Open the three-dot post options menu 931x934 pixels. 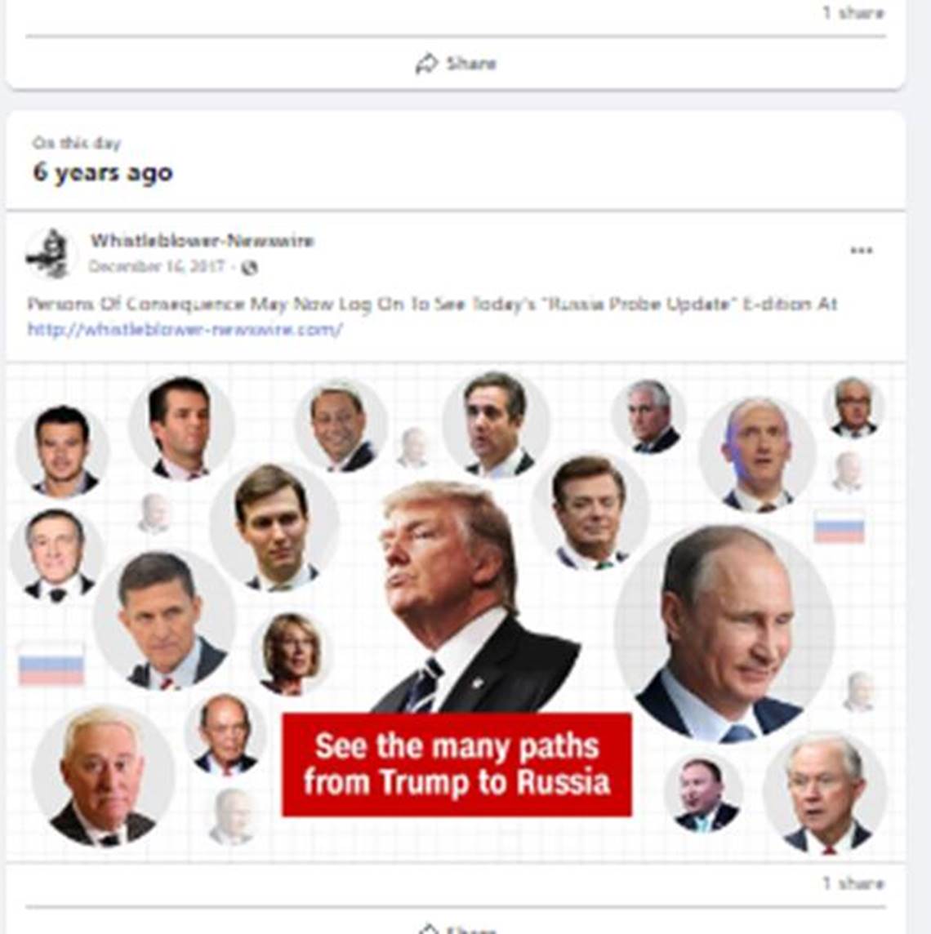[862, 250]
